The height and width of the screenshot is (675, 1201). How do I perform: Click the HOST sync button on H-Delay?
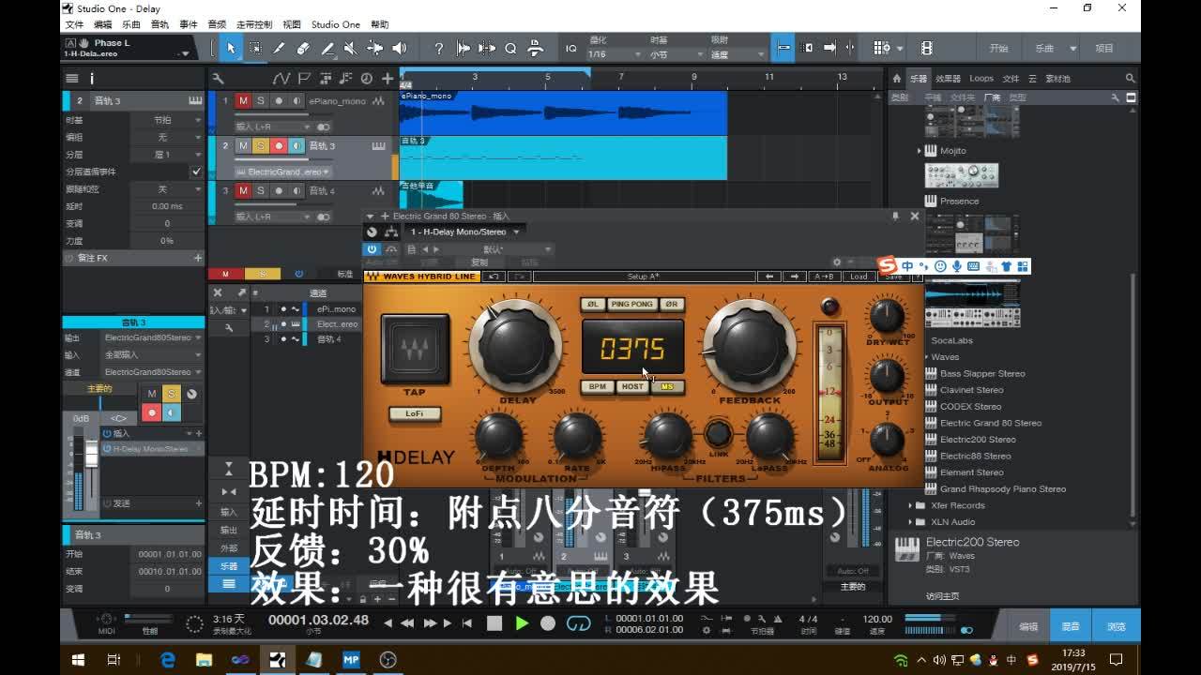pos(632,386)
